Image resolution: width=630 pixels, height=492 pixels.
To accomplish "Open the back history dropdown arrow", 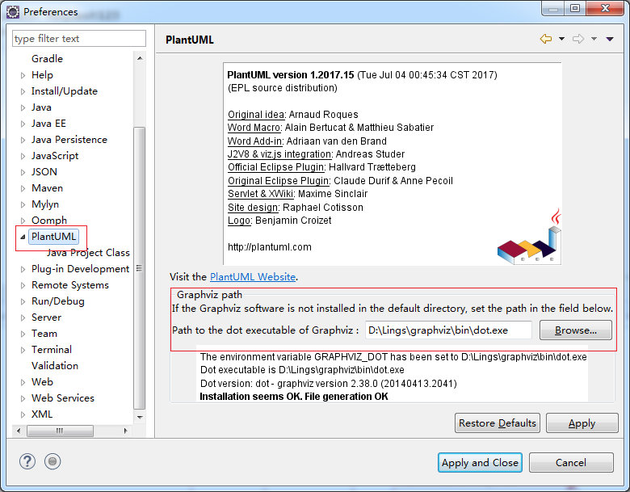I will (x=561, y=39).
